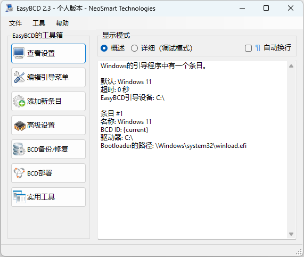Screen dimensions: 304x257
Task: Select the 概述 overview radio button
Action: [x=104, y=48]
